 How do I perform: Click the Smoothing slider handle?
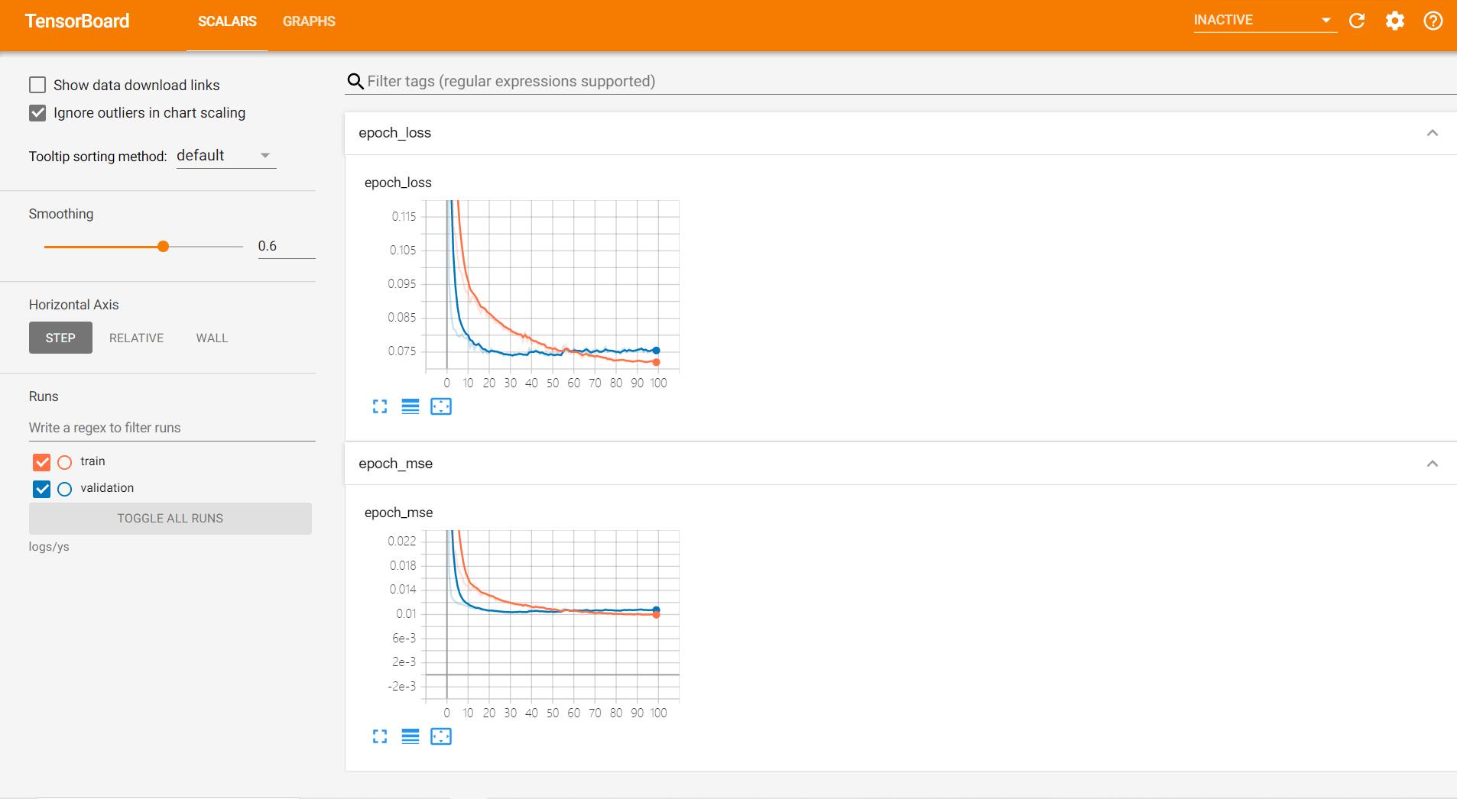click(x=163, y=247)
